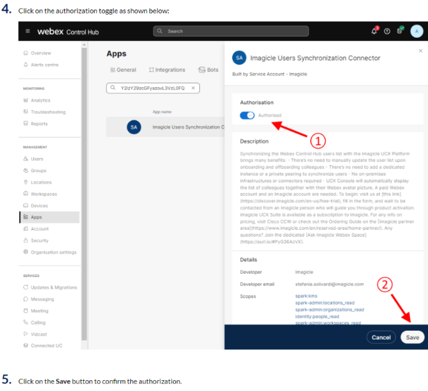Switch to the Integrations tab

pos(167,70)
